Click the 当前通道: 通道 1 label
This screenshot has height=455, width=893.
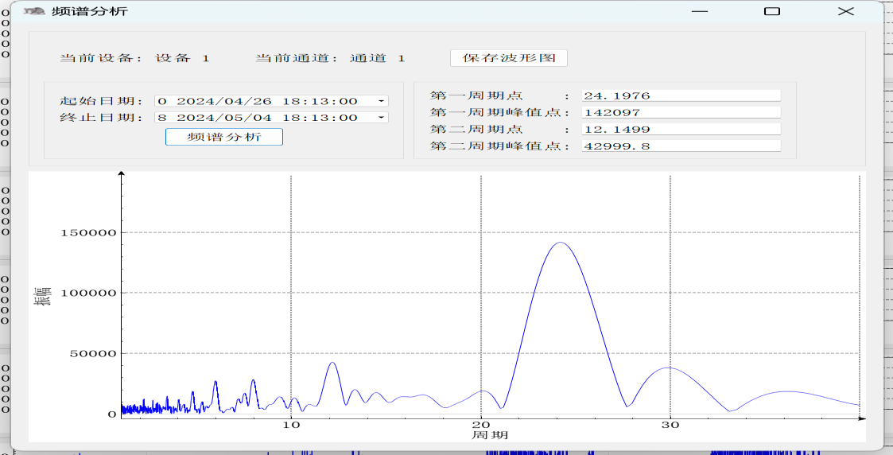330,58
